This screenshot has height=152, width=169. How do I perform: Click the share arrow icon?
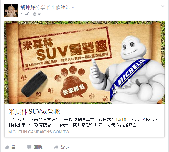pyautogui.click(x=56, y=147)
